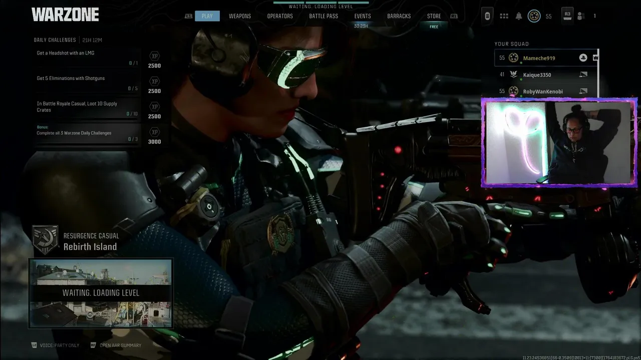Click the L1 previous-tab button icon
This screenshot has height=360, width=641.
[x=188, y=16]
